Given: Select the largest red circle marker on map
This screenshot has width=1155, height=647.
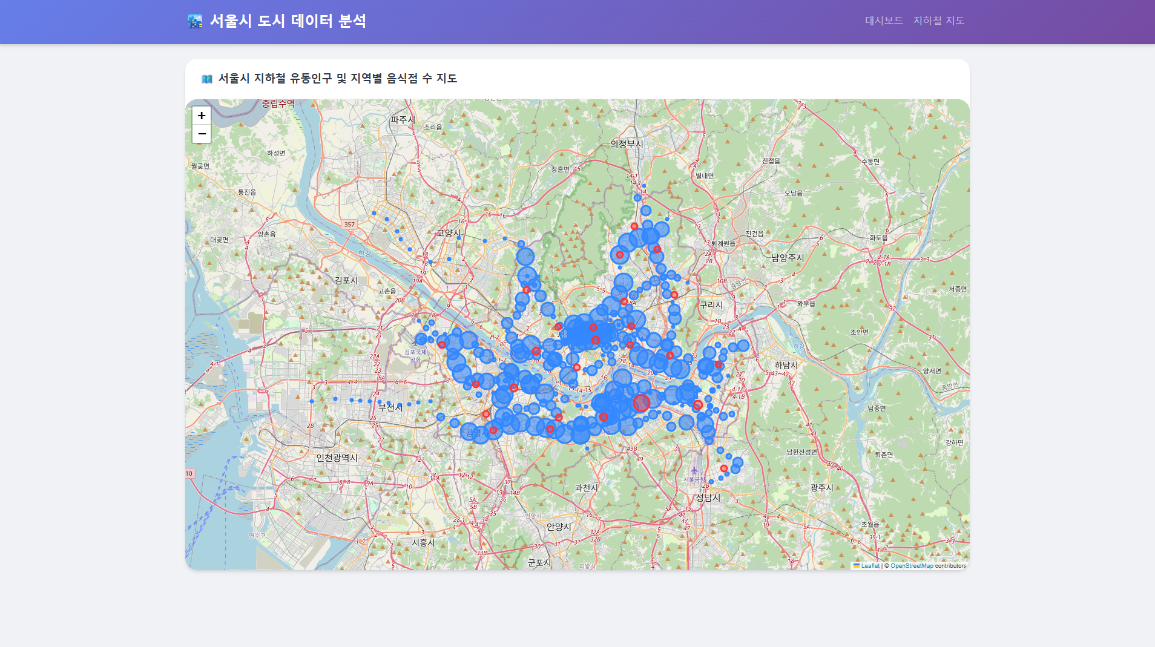Looking at the screenshot, I should pyautogui.click(x=641, y=402).
